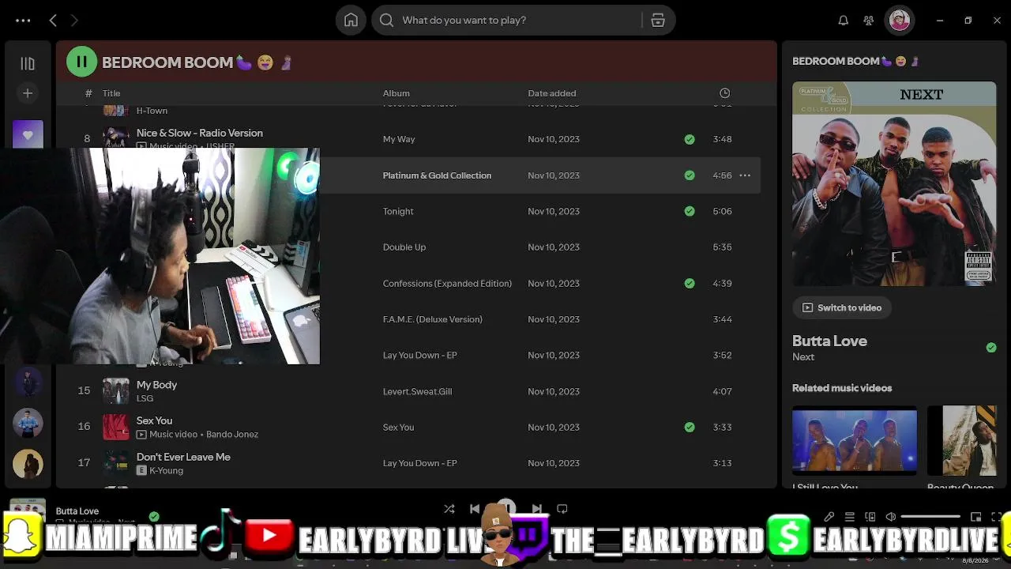Click Sex You red cover thumbnail

115,428
